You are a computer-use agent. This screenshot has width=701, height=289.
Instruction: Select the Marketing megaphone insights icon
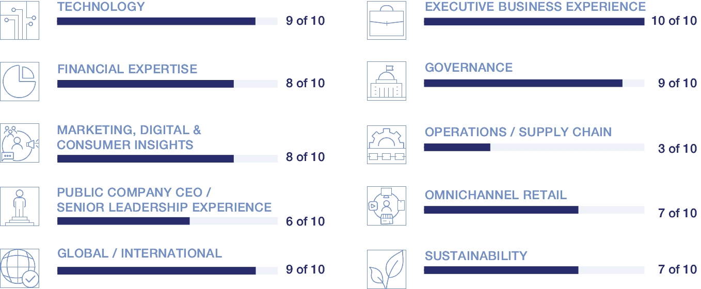tap(20, 143)
